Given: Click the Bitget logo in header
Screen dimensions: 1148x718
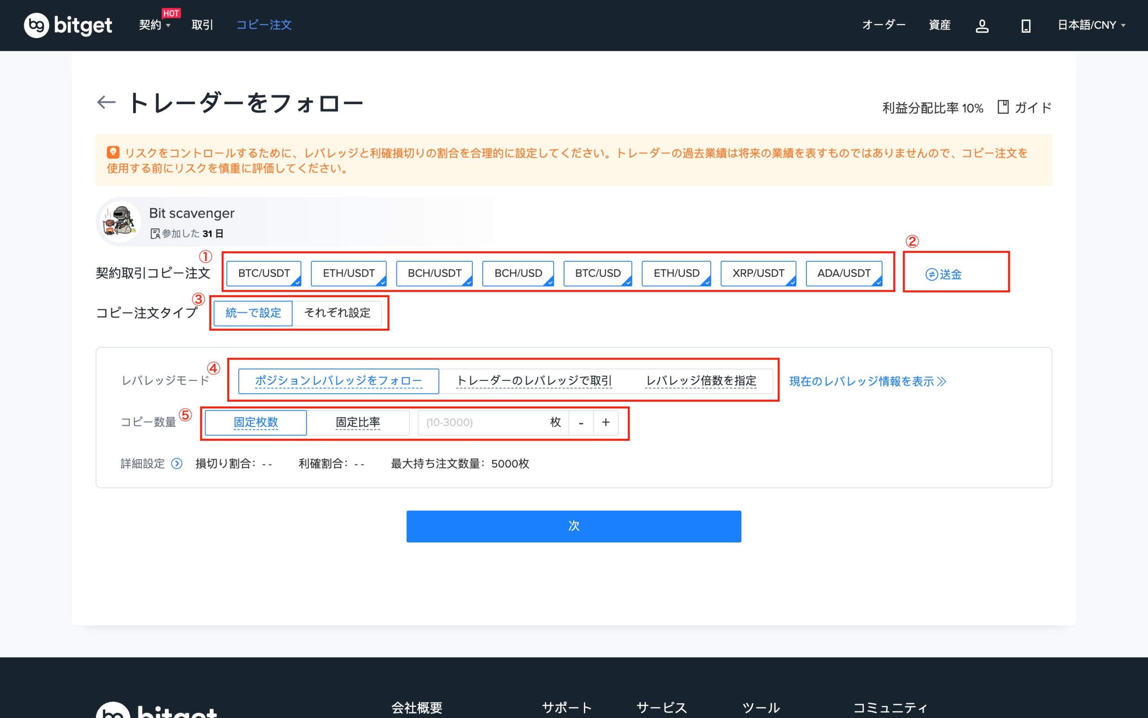Looking at the screenshot, I should coord(68,25).
